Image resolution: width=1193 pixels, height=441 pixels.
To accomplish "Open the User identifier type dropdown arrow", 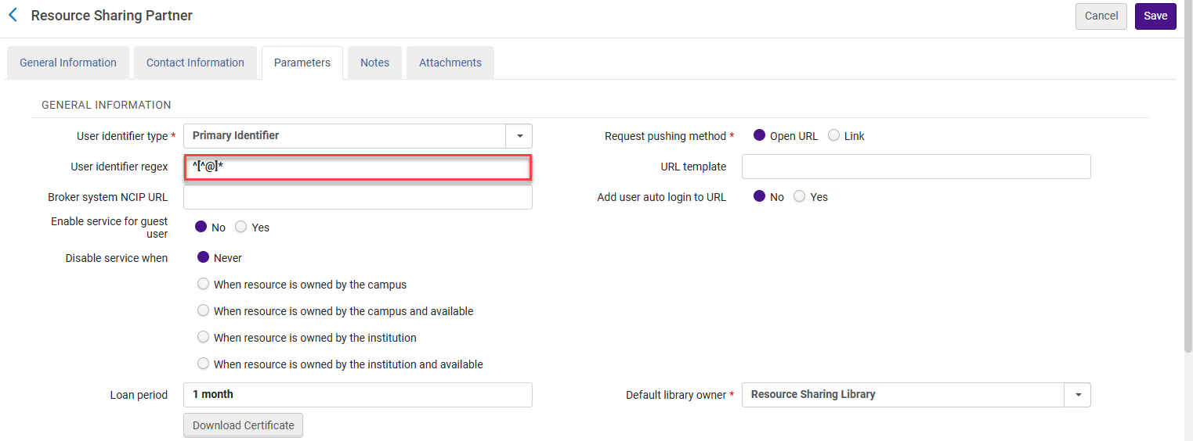I will pyautogui.click(x=519, y=136).
